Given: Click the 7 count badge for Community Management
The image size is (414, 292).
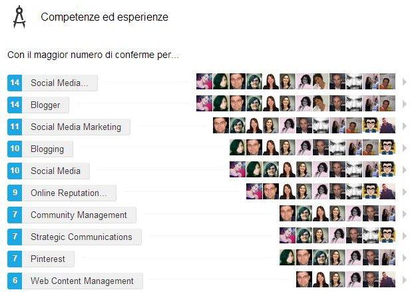Looking at the screenshot, I should point(15,215).
